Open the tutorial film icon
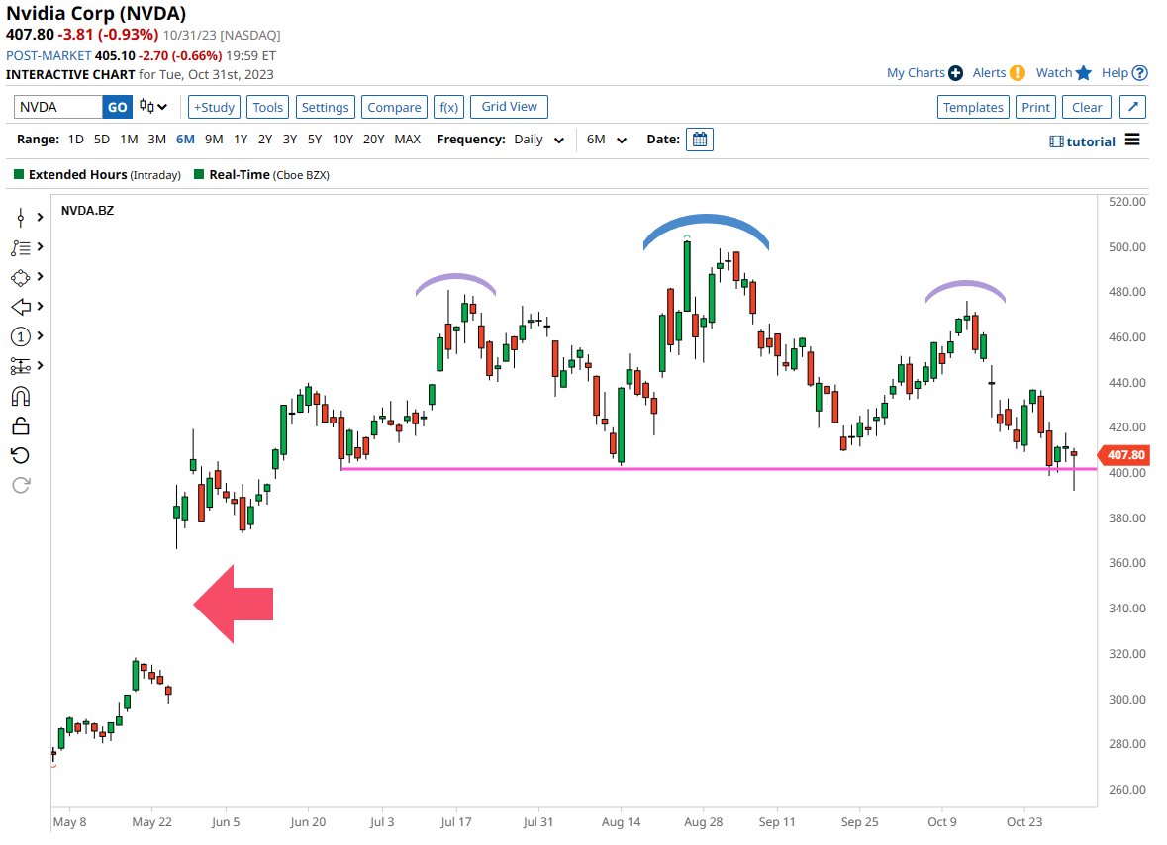The height and width of the screenshot is (845, 1167). [x=1056, y=141]
